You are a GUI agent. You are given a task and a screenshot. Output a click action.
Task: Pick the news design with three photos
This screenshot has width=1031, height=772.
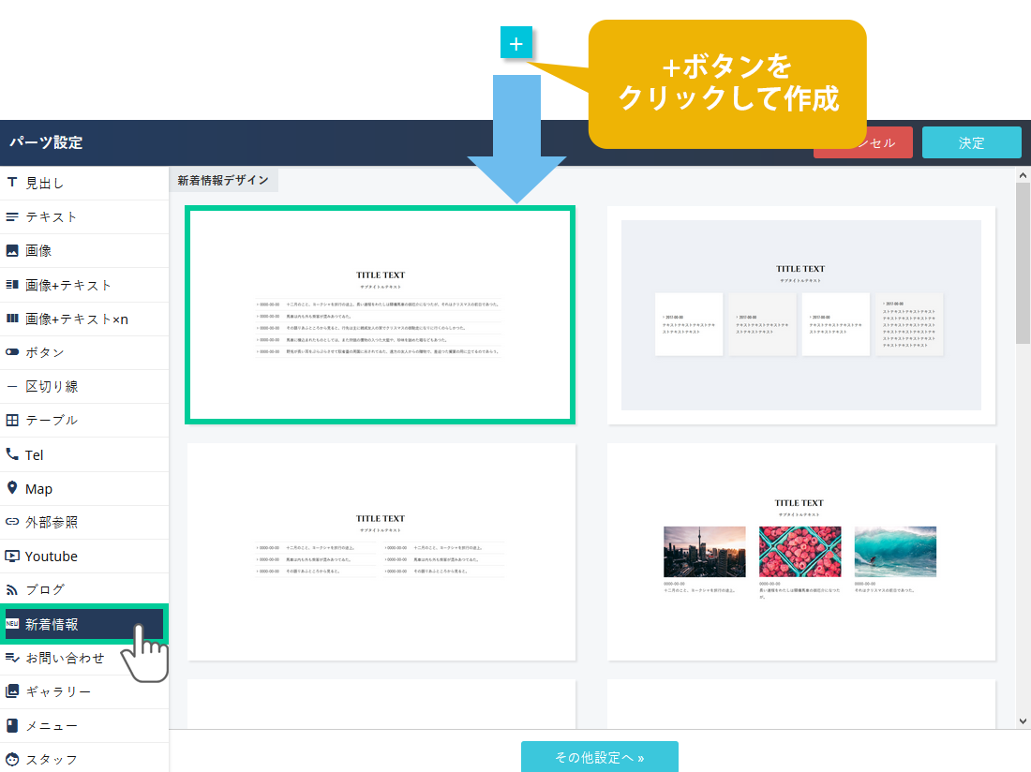[x=800, y=552]
